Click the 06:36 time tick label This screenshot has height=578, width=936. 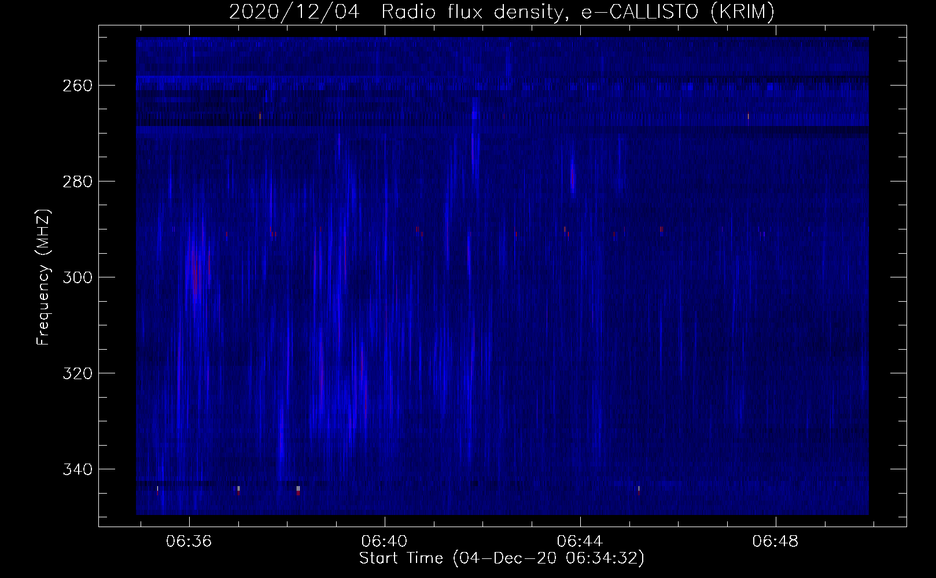point(189,542)
